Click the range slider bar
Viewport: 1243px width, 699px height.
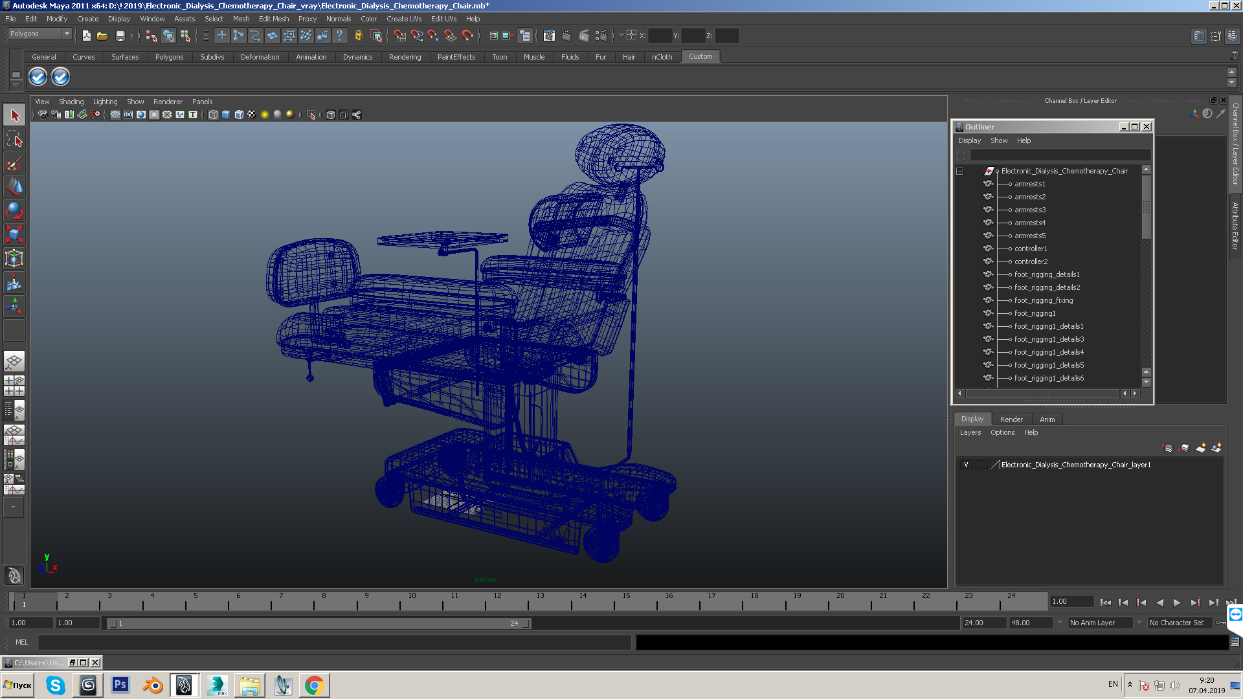point(319,623)
